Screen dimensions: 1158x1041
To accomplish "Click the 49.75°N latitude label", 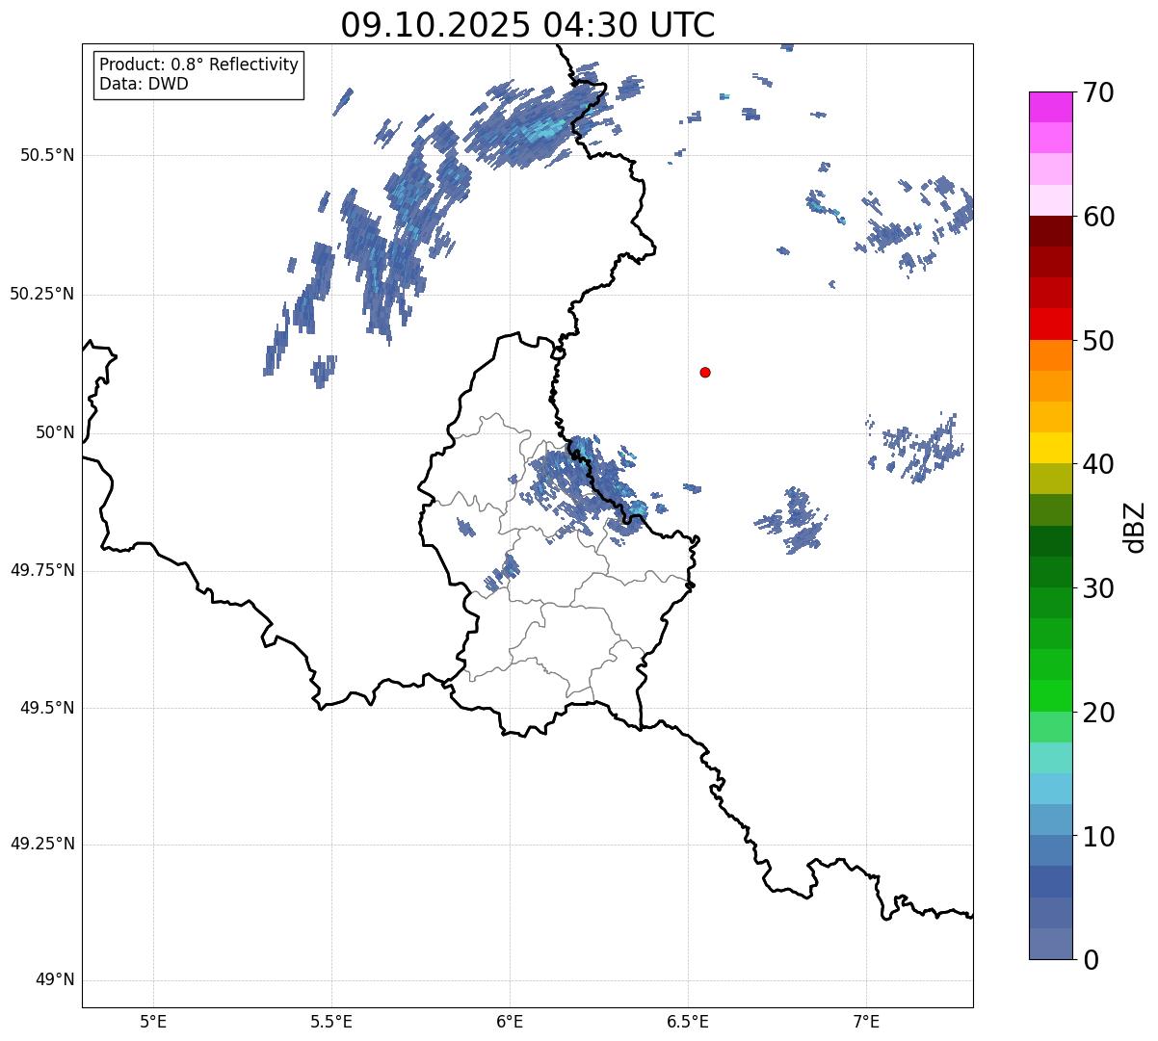I will coord(42,570).
